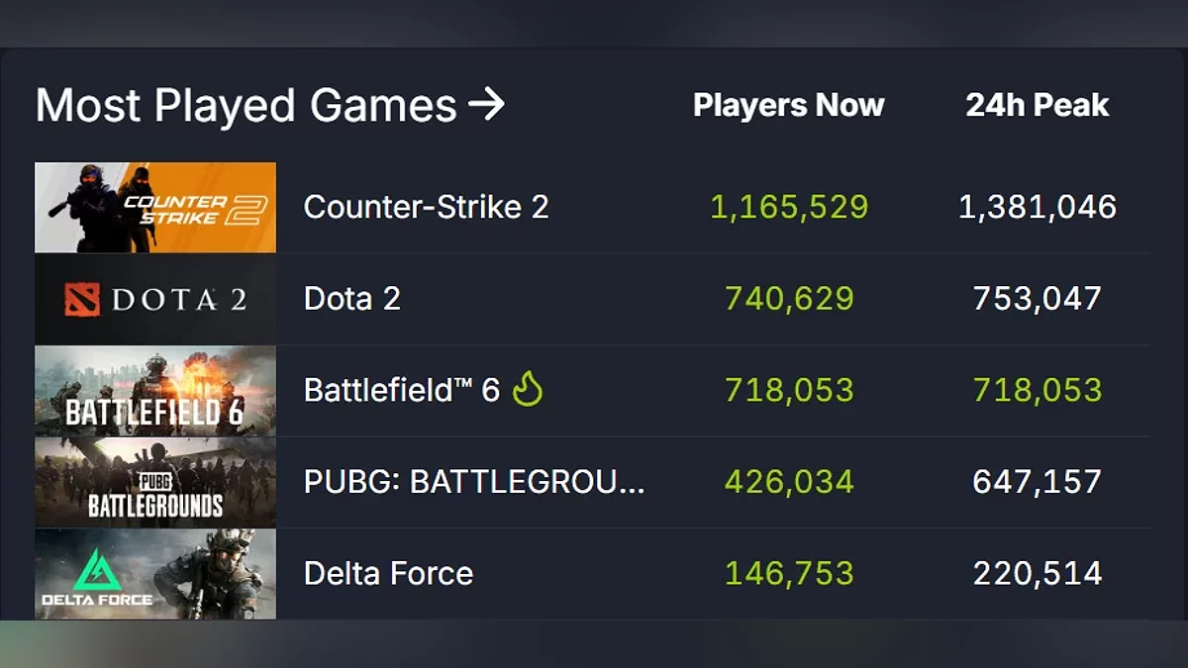Image resolution: width=1188 pixels, height=668 pixels.
Task: Click Battlefield 6's green 24h peak 718,053
Action: [1038, 390]
